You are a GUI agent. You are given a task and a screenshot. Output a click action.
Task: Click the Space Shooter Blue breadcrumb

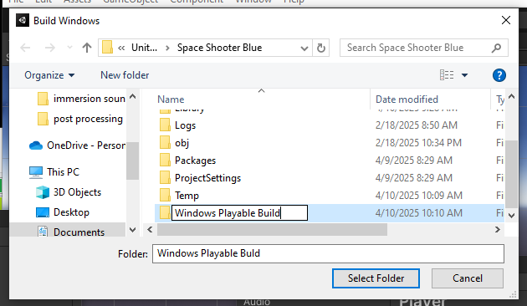219,48
